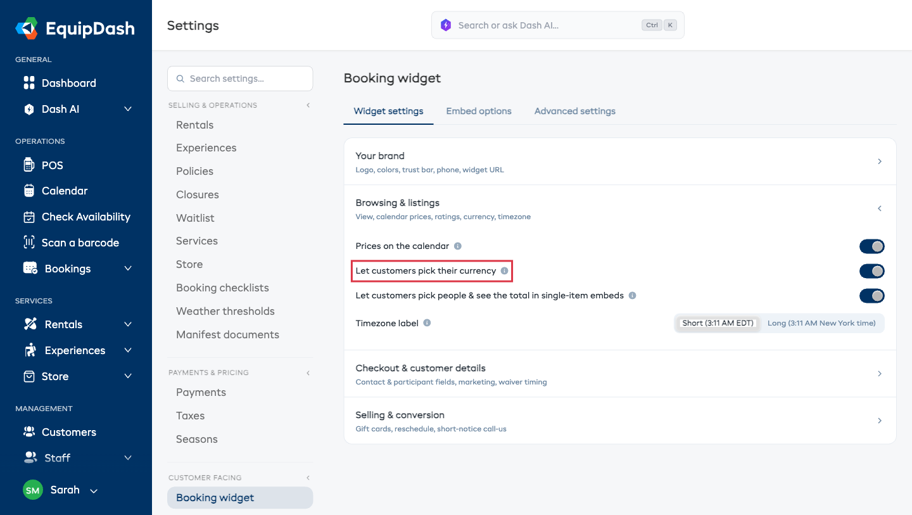Focus the Search settings field

point(240,79)
